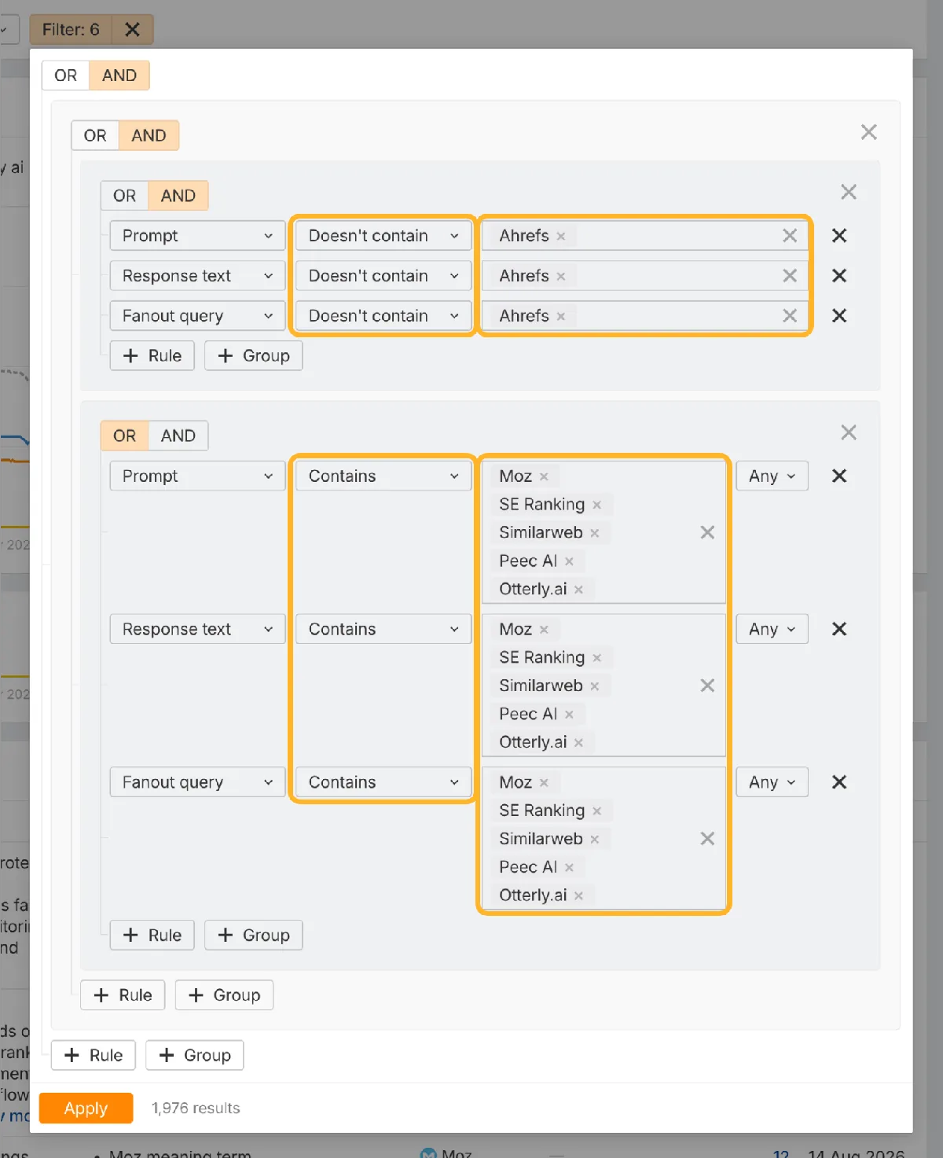The width and height of the screenshot is (943, 1158).
Task: Click the Ahrefs value field for Fanout query
Action: coord(644,316)
